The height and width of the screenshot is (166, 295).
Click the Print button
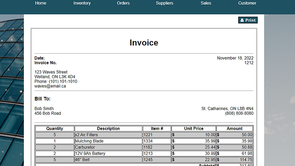[x=248, y=20]
